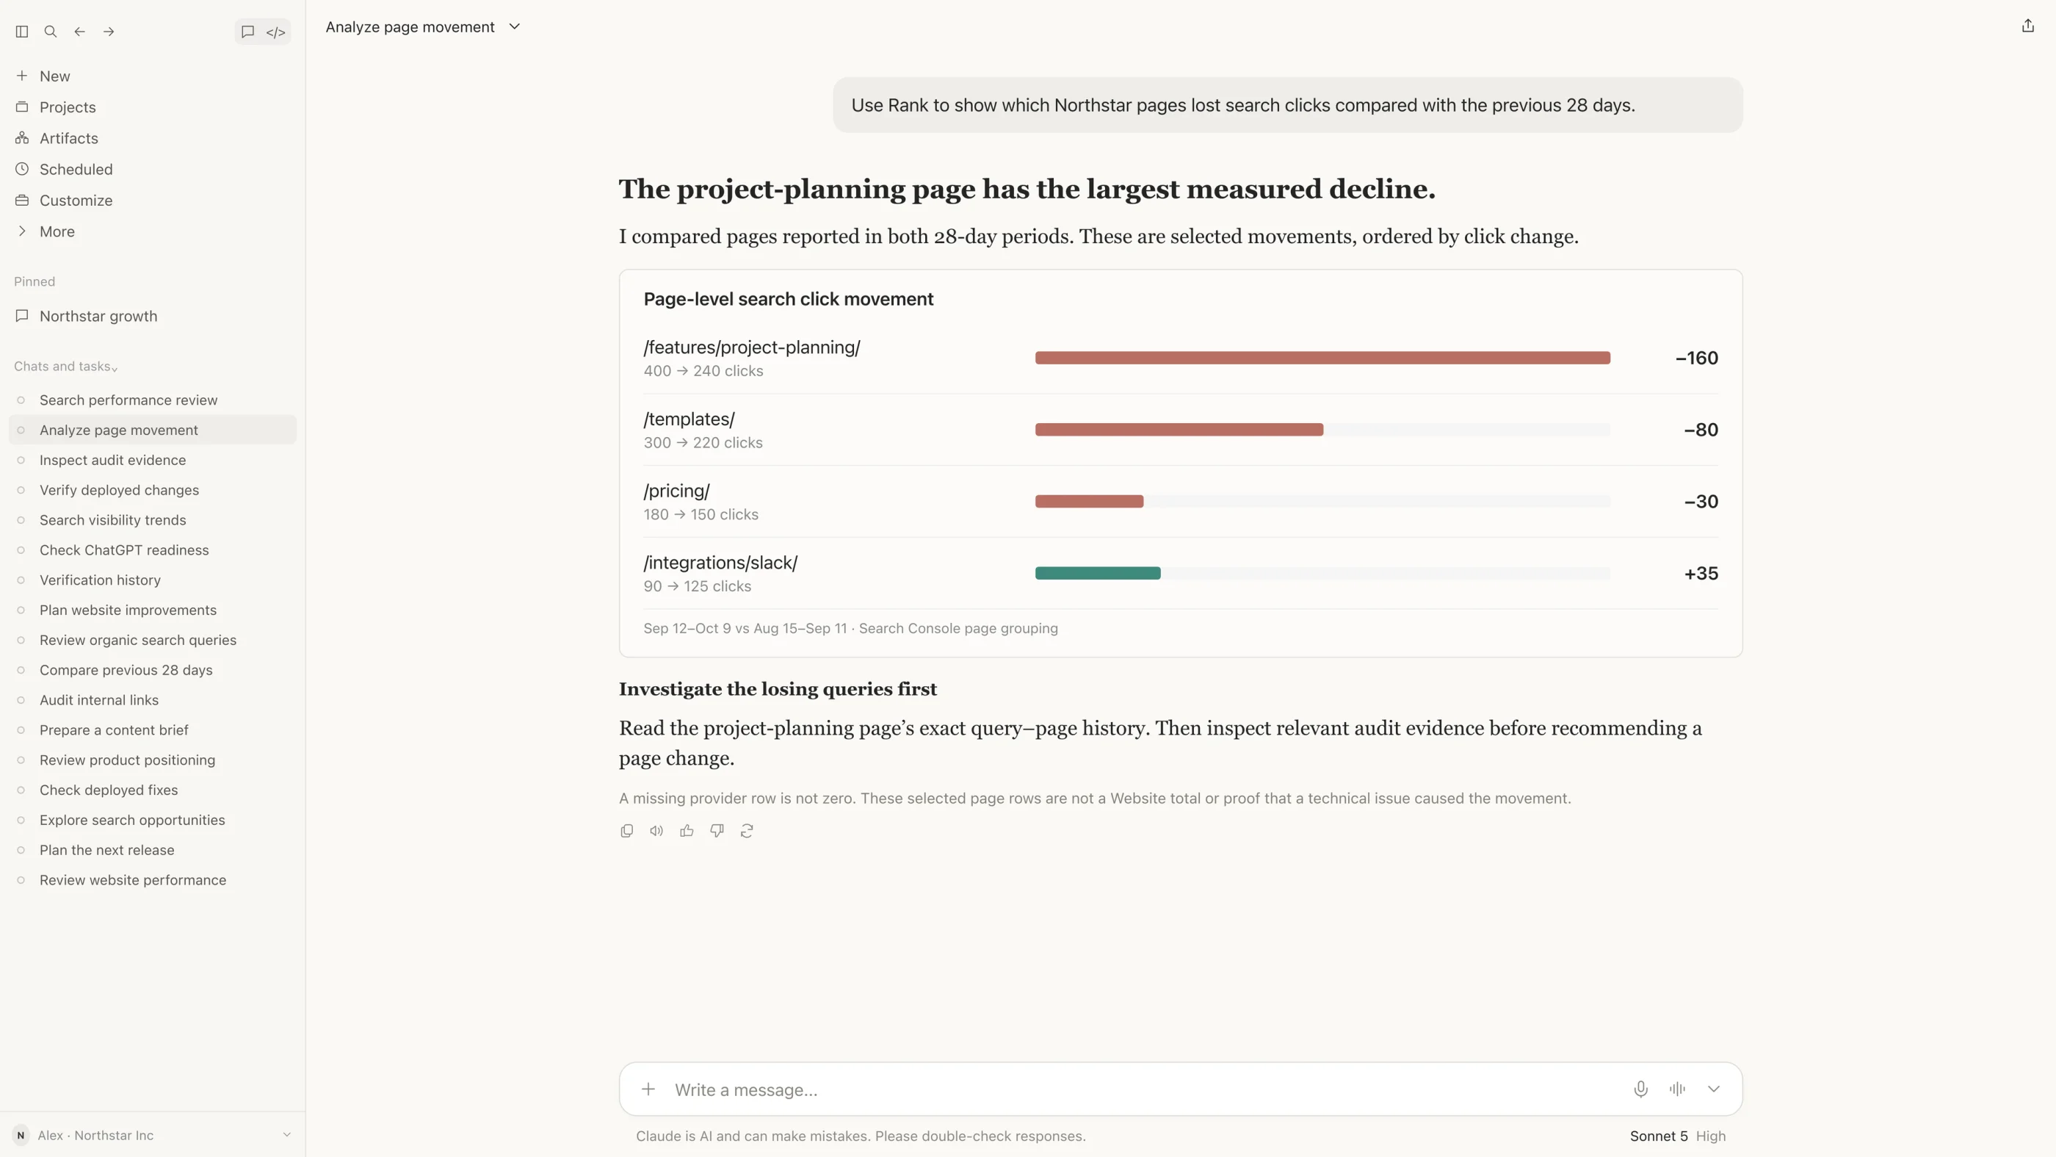
Task: Open Audit internal links chat
Action: [x=99, y=700]
